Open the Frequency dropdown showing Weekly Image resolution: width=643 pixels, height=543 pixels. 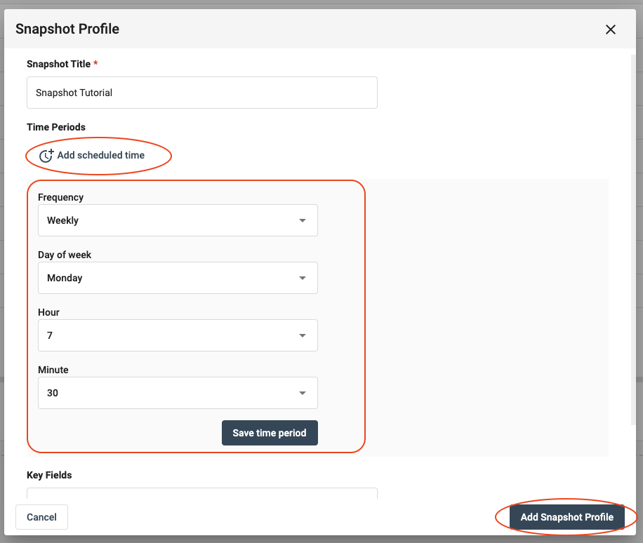tap(178, 220)
